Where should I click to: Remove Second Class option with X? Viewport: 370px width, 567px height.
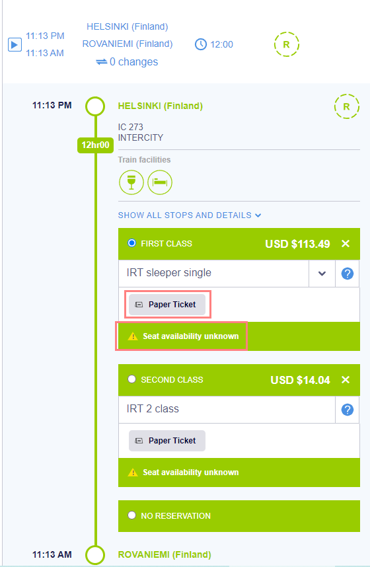click(346, 380)
